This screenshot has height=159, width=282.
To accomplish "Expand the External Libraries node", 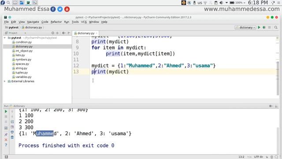I will tap(5, 81).
